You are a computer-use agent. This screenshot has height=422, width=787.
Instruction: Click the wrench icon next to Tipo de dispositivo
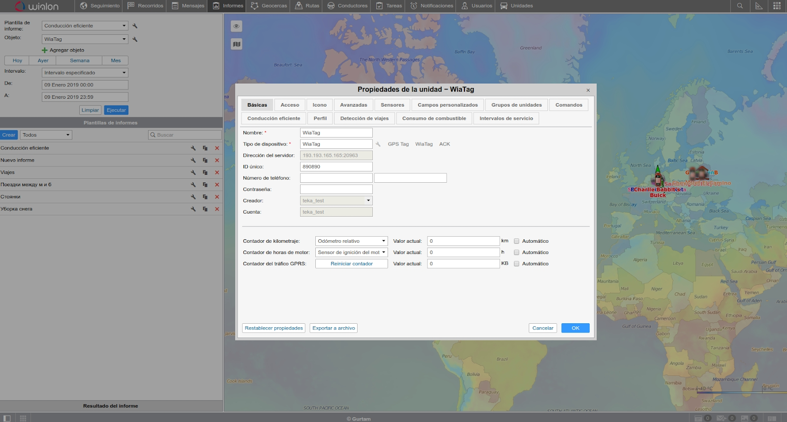click(x=378, y=144)
